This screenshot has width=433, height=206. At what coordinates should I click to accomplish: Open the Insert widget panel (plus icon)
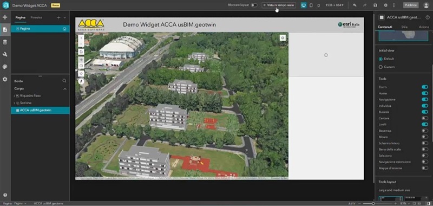point(5,17)
